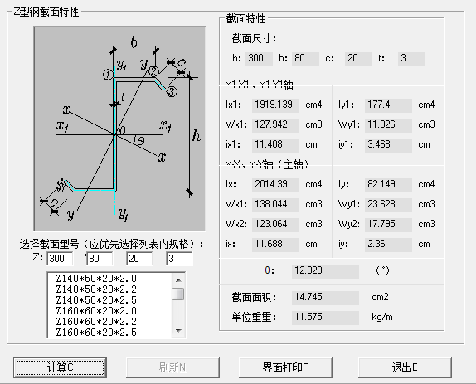Image resolution: width=476 pixels, height=384 pixels.
Task: Click the Iy value 82.149
Action: click(x=388, y=184)
